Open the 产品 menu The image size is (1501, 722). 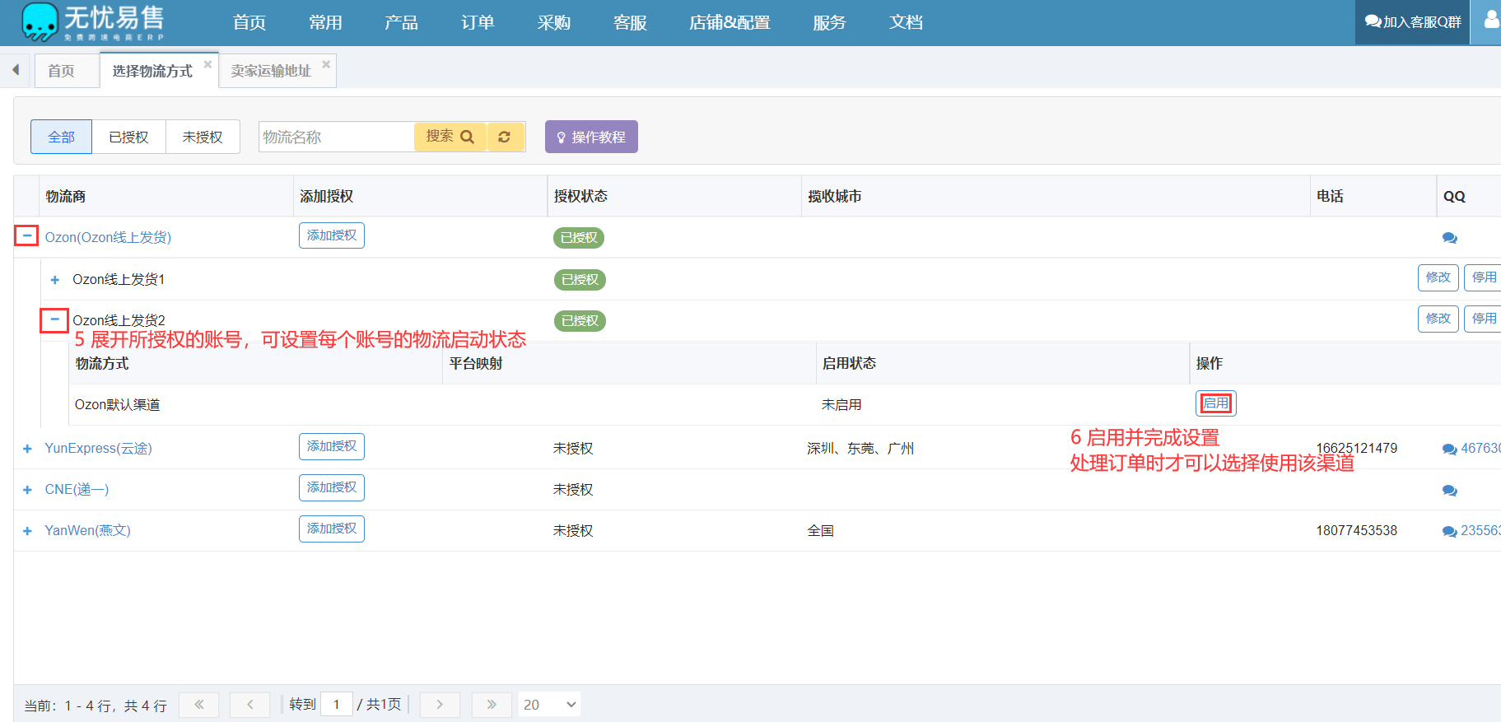coord(401,22)
